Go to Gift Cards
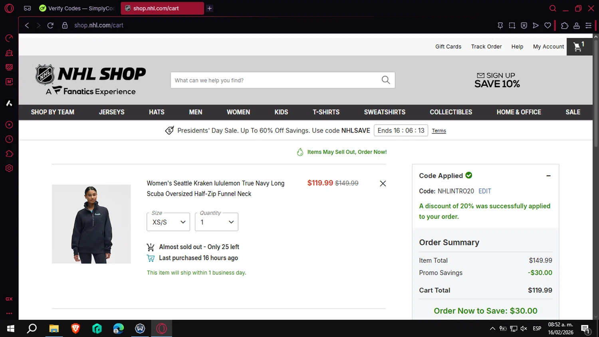Viewport: 599px width, 337px height. (x=448, y=46)
